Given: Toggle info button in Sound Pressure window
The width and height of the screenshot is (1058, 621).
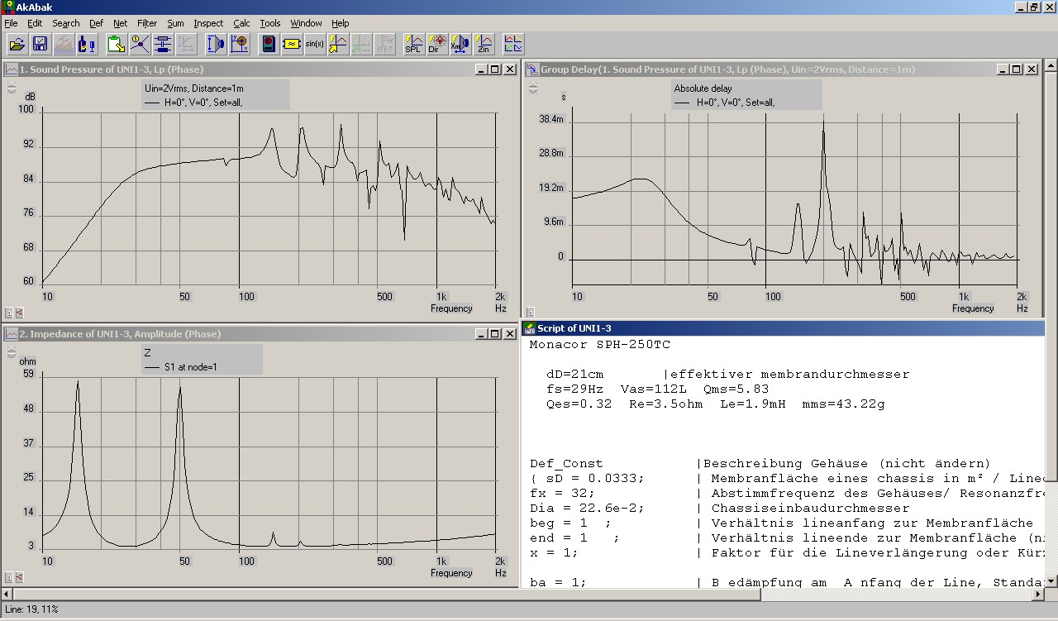Looking at the screenshot, I should 8,313.
